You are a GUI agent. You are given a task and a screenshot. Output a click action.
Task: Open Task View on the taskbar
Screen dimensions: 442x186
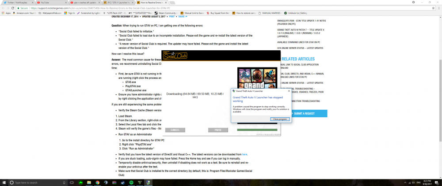[72, 182]
